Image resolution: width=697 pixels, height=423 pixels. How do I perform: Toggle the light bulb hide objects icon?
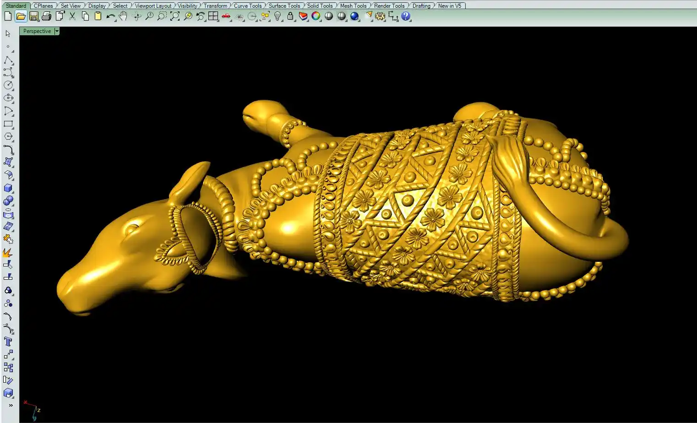(278, 16)
